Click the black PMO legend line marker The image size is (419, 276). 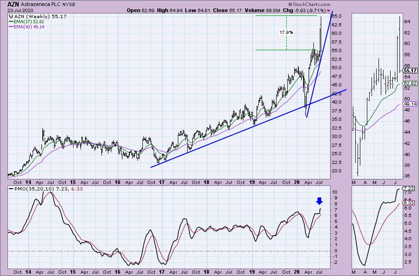point(11,189)
